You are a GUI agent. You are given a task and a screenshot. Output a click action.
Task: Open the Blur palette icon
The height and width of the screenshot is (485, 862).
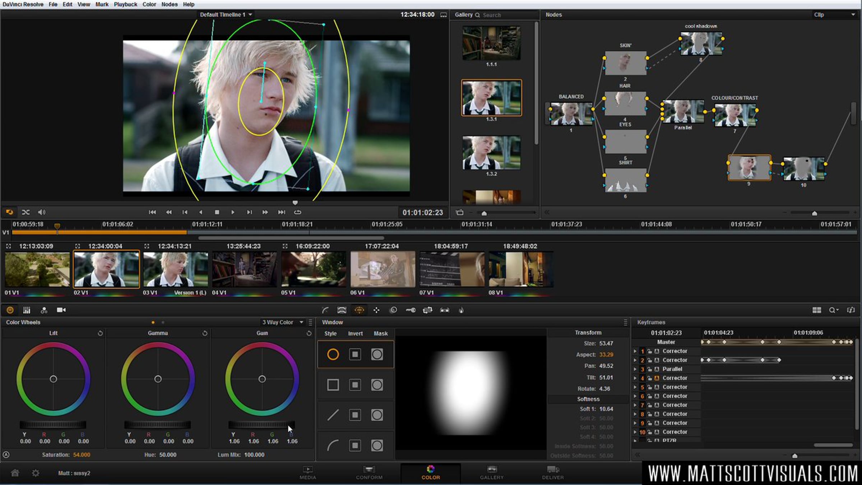click(x=393, y=310)
